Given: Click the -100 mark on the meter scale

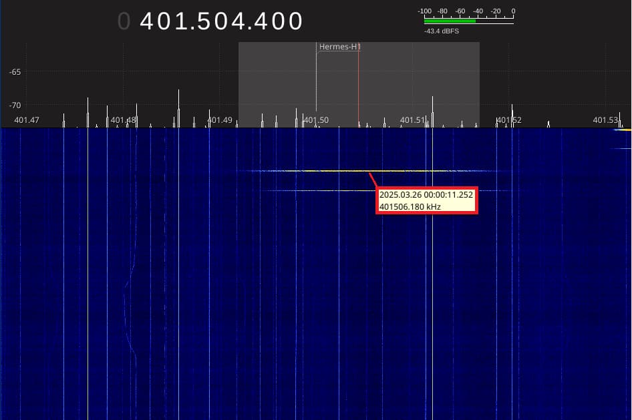Looking at the screenshot, I should [x=424, y=11].
